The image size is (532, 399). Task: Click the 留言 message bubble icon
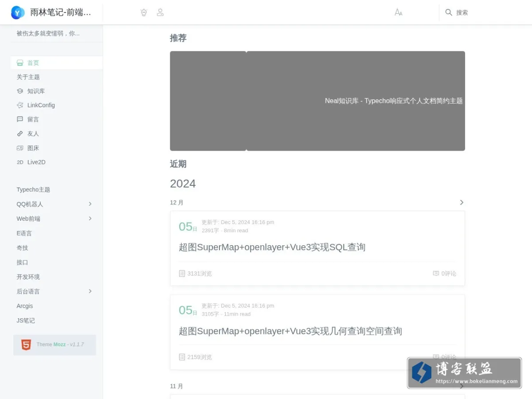(20, 119)
